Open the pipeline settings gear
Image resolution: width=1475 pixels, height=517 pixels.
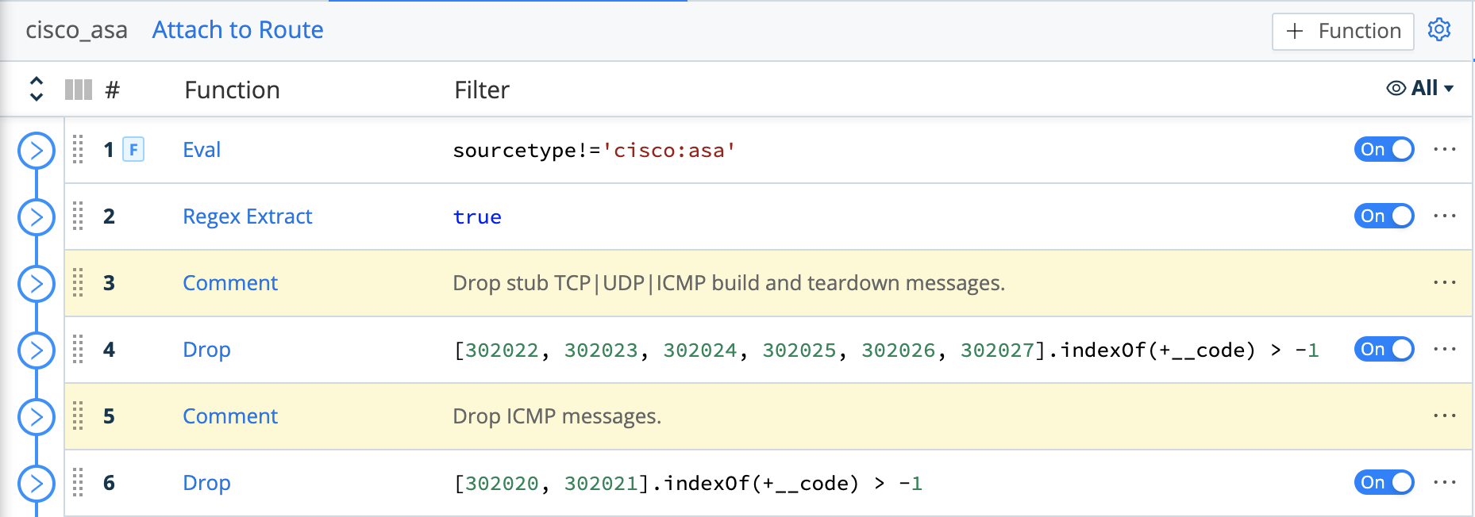coord(1440,30)
